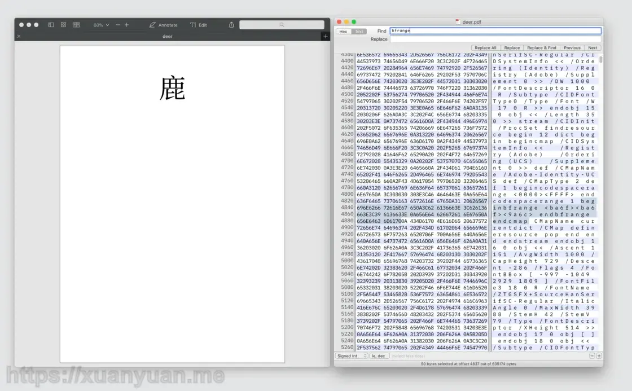The height and width of the screenshot is (391, 632).
Task: Share the PDF via share icon
Action: (231, 25)
